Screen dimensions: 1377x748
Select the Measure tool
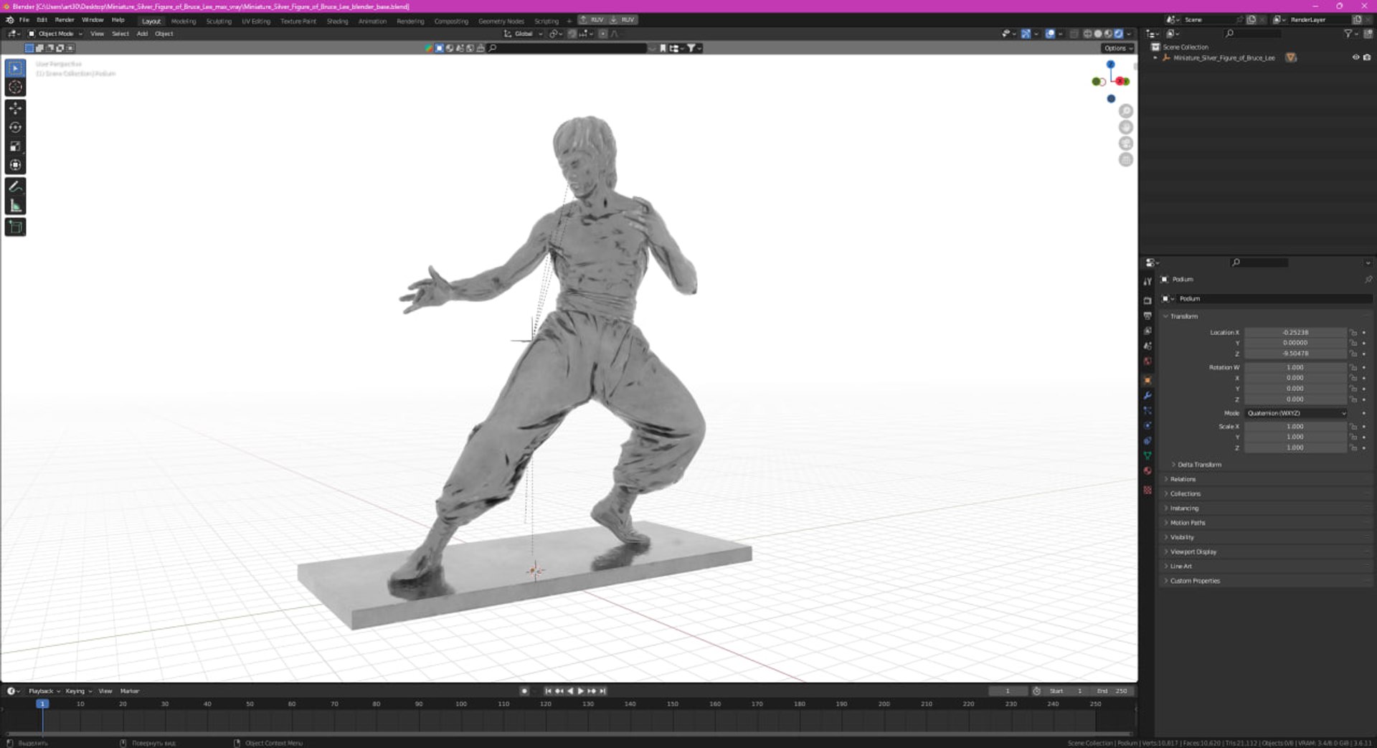[15, 206]
